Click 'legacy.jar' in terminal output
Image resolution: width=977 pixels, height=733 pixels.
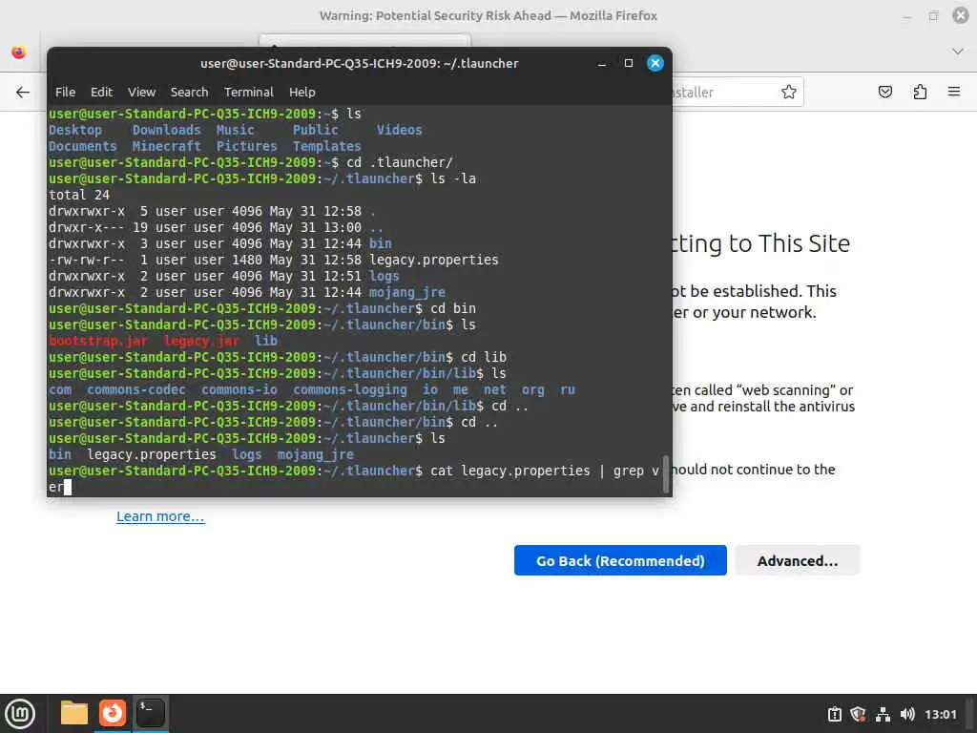click(201, 341)
